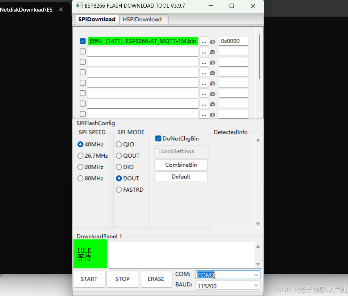Open the BAUD rate dropdown

point(256,285)
